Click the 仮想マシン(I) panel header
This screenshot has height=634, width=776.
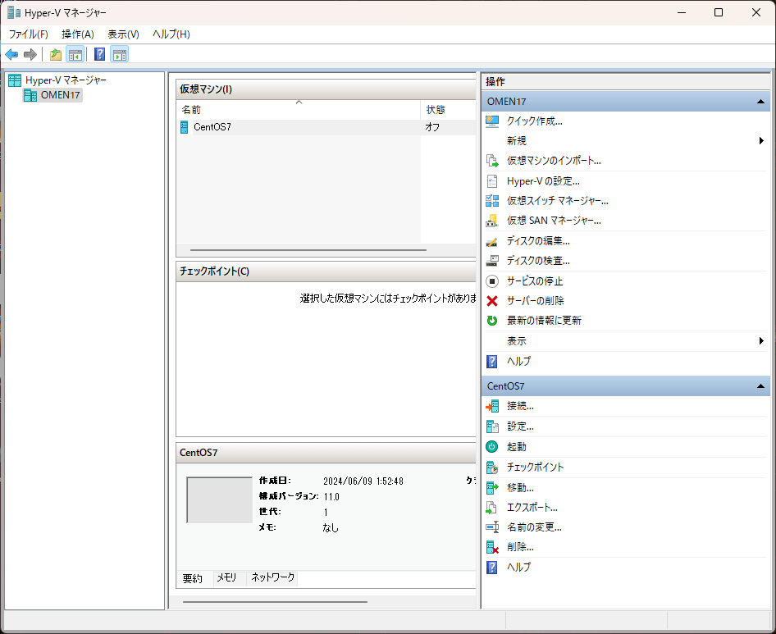tap(326, 89)
